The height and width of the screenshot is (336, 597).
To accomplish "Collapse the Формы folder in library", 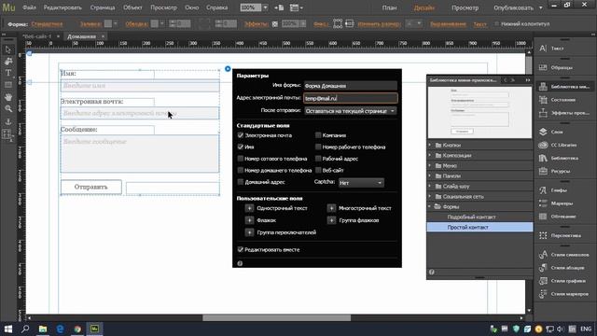I will (430, 207).
